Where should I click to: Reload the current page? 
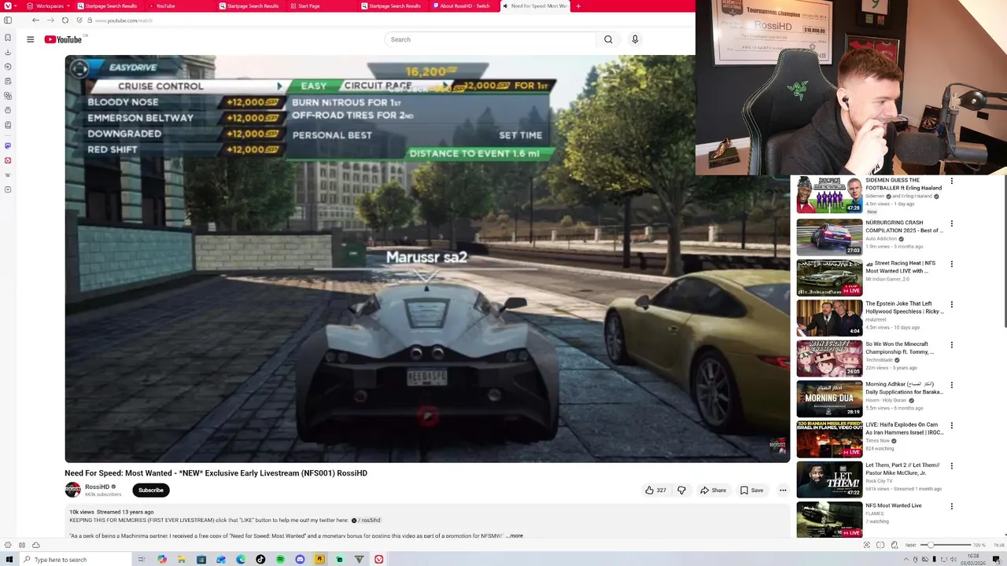tap(65, 20)
